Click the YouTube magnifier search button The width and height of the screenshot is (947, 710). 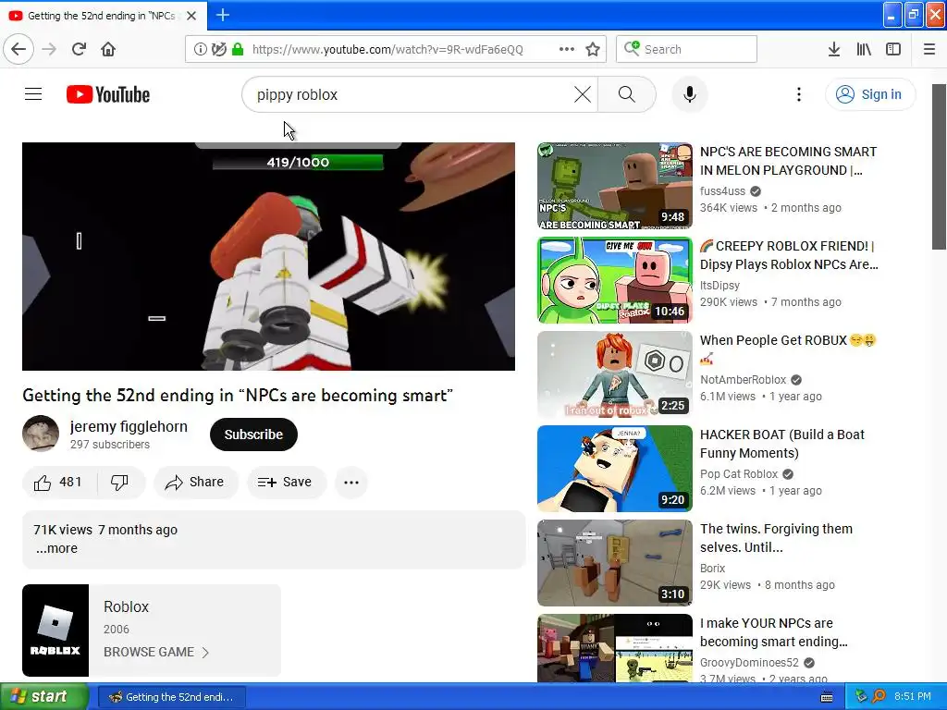point(627,94)
